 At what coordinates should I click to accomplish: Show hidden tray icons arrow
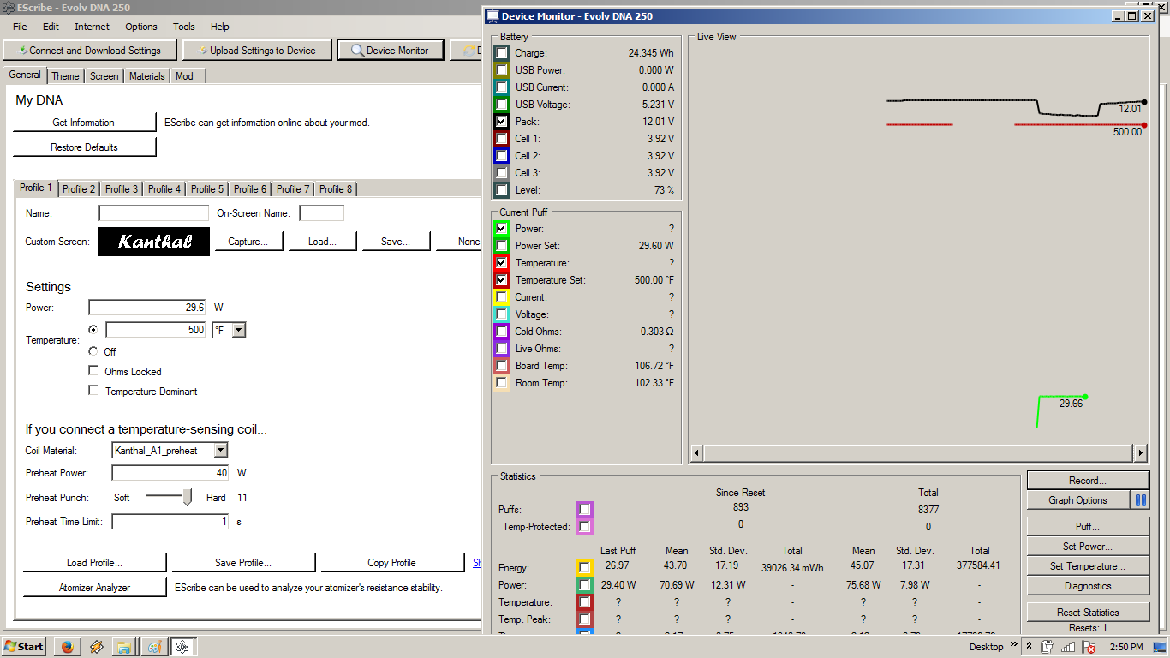(x=1029, y=647)
